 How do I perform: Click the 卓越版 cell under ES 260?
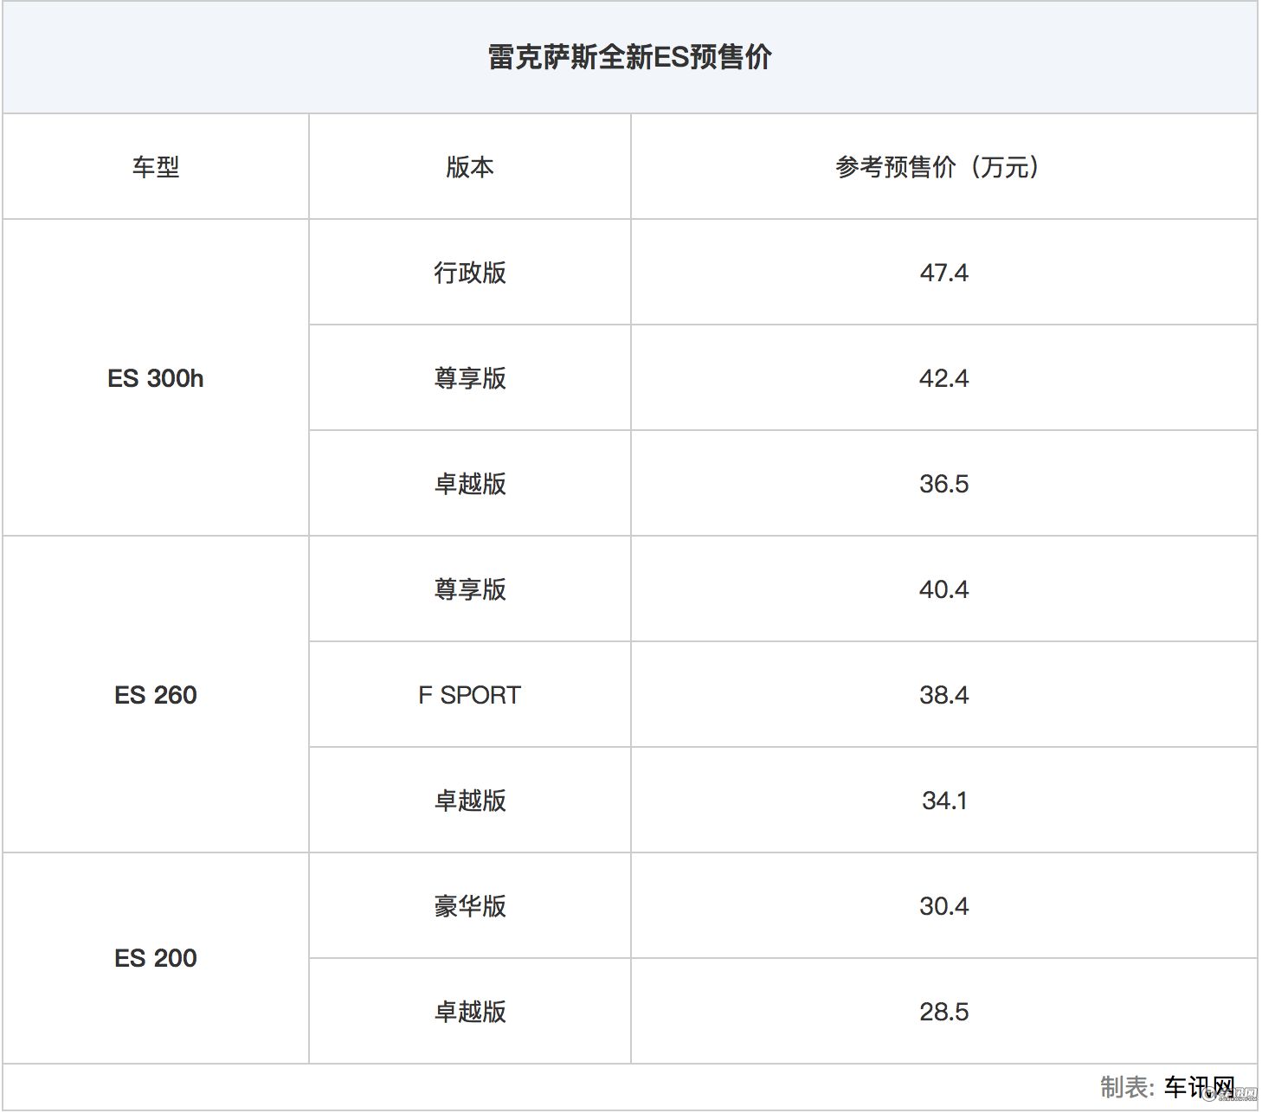point(468,801)
